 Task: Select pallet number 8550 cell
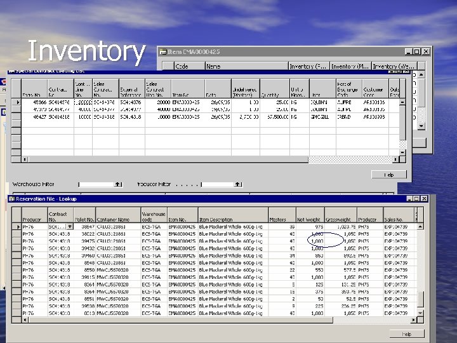(x=84, y=270)
